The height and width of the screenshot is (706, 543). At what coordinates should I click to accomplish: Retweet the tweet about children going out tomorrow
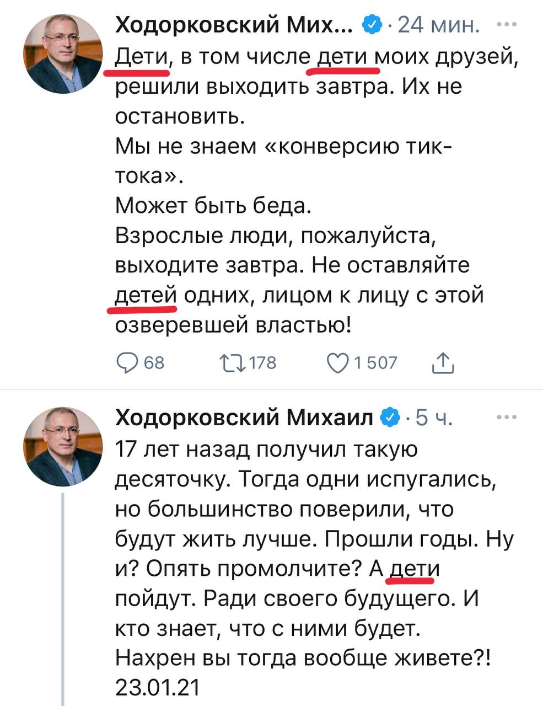coord(232,362)
